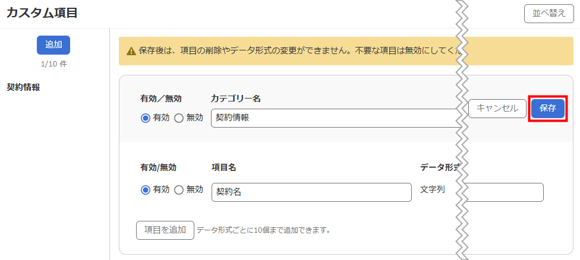Click the データ形式 column header
Screen dimensions: 580x260
[x=440, y=167]
